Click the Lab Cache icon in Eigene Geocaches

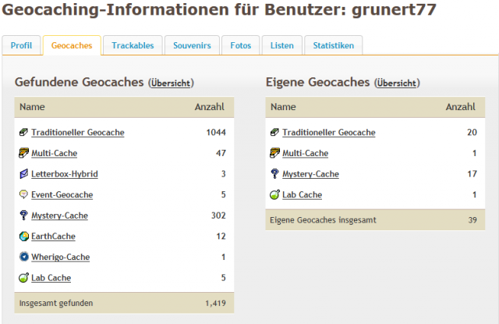pos(274,194)
